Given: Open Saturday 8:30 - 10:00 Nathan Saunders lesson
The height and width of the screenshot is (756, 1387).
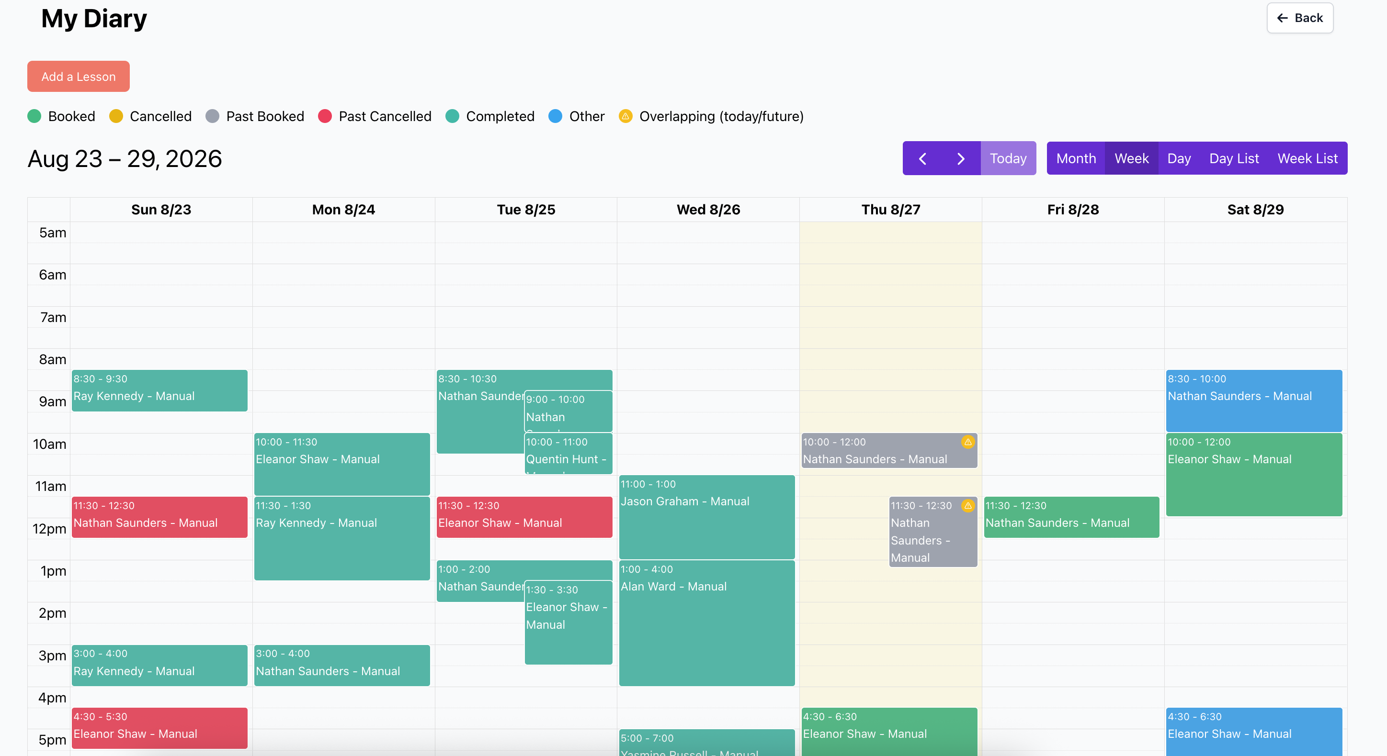Looking at the screenshot, I should pos(1254,401).
